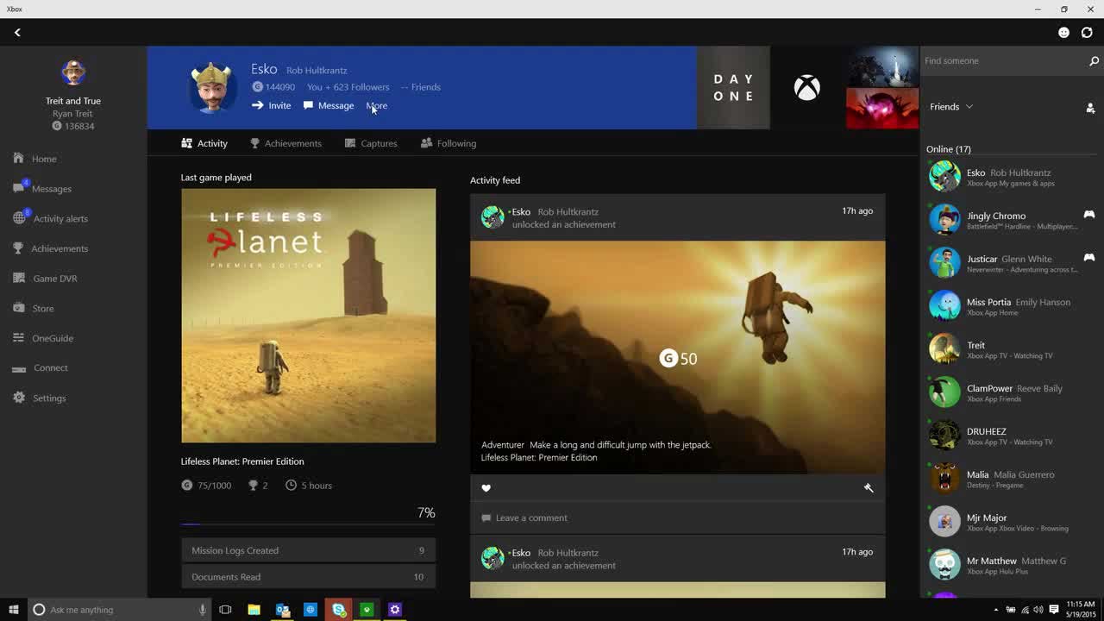The width and height of the screenshot is (1104, 621).
Task: Click the game progress bar
Action: pyautogui.click(x=308, y=524)
